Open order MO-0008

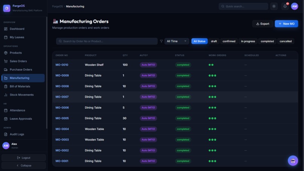click(x=62, y=86)
